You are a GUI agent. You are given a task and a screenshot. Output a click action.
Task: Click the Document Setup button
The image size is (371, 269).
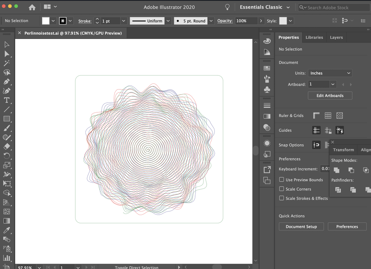[x=301, y=226]
